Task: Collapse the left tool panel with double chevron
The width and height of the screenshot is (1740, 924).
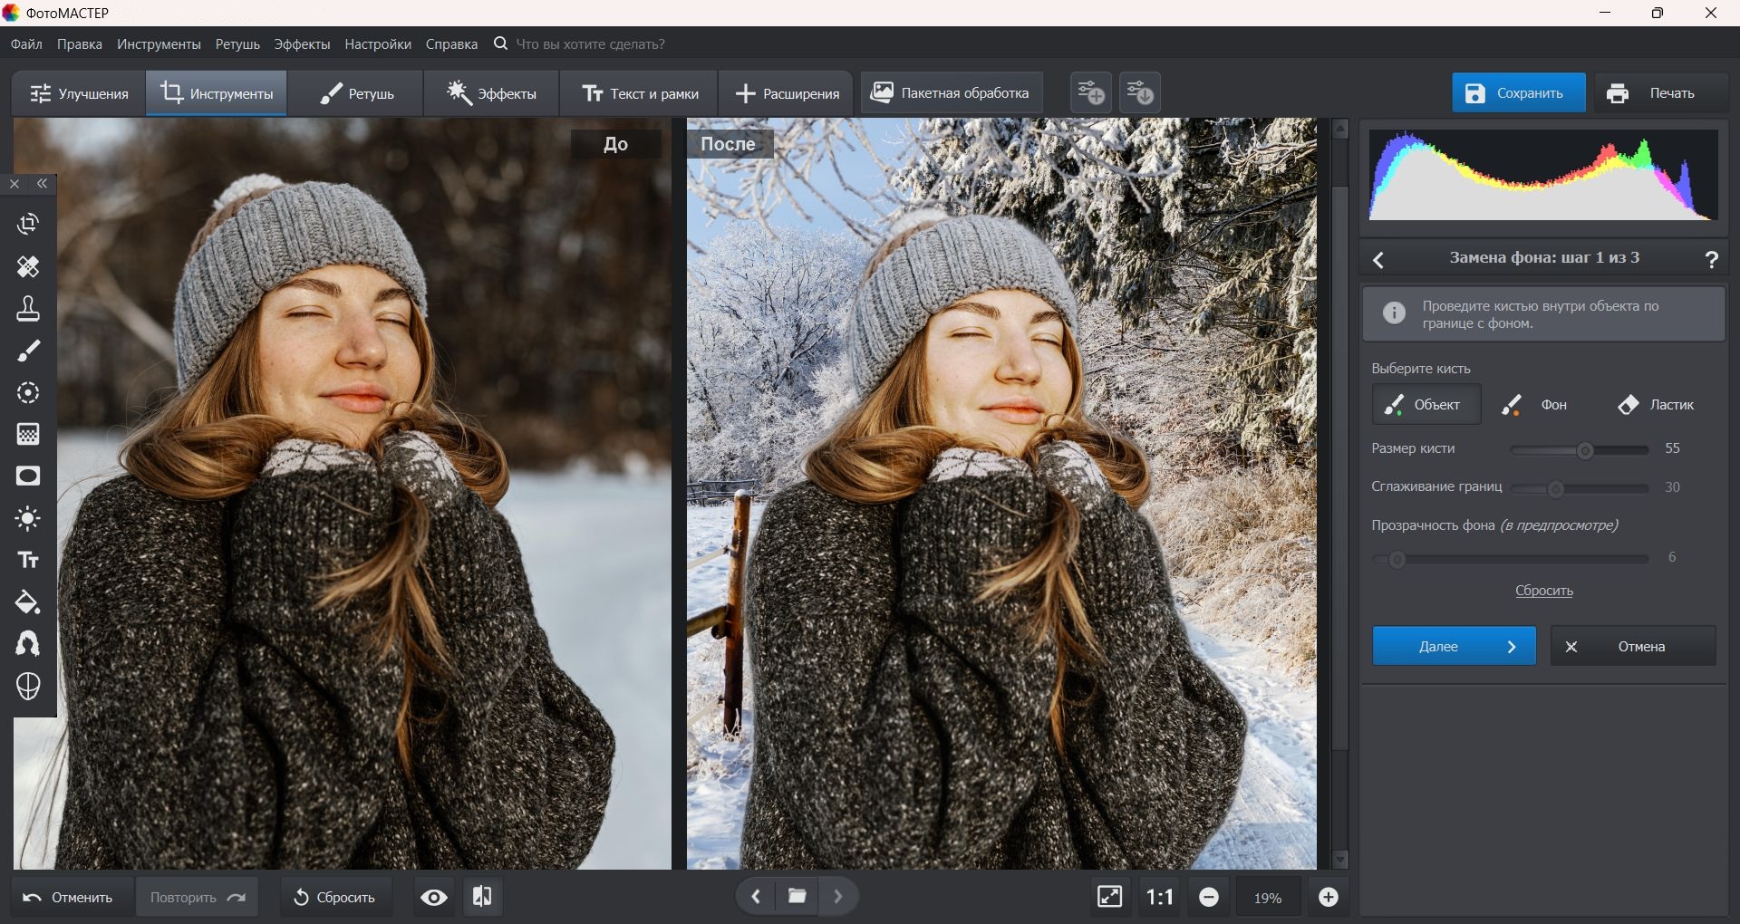Action: tap(43, 184)
